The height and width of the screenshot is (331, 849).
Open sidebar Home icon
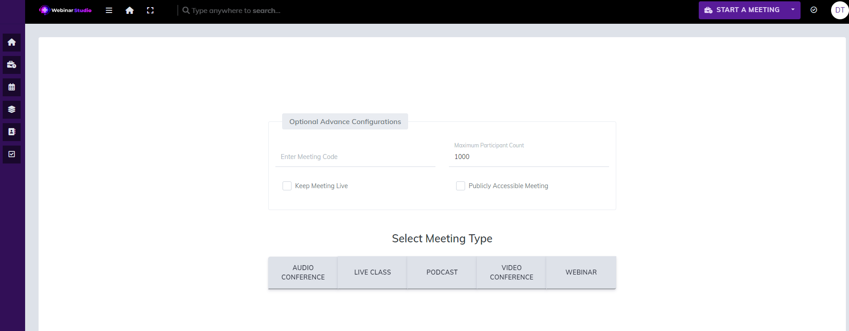[12, 42]
